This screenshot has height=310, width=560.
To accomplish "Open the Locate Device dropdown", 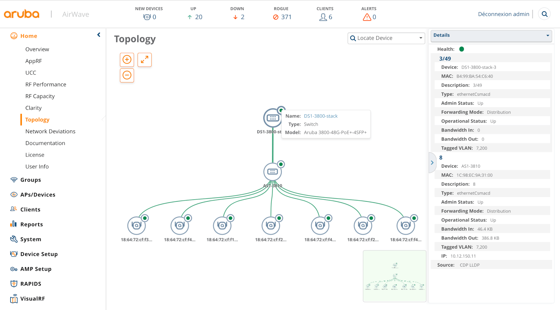I will tap(386, 38).
